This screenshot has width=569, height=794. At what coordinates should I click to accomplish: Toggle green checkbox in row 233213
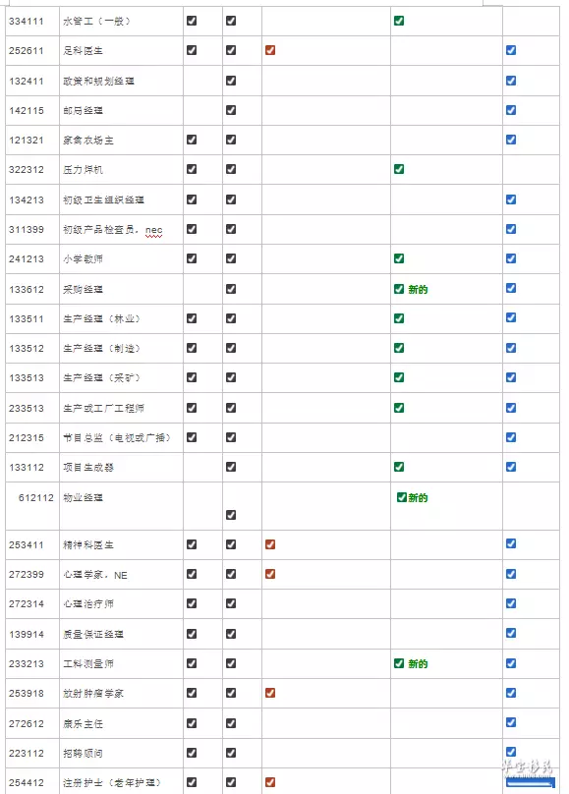399,663
